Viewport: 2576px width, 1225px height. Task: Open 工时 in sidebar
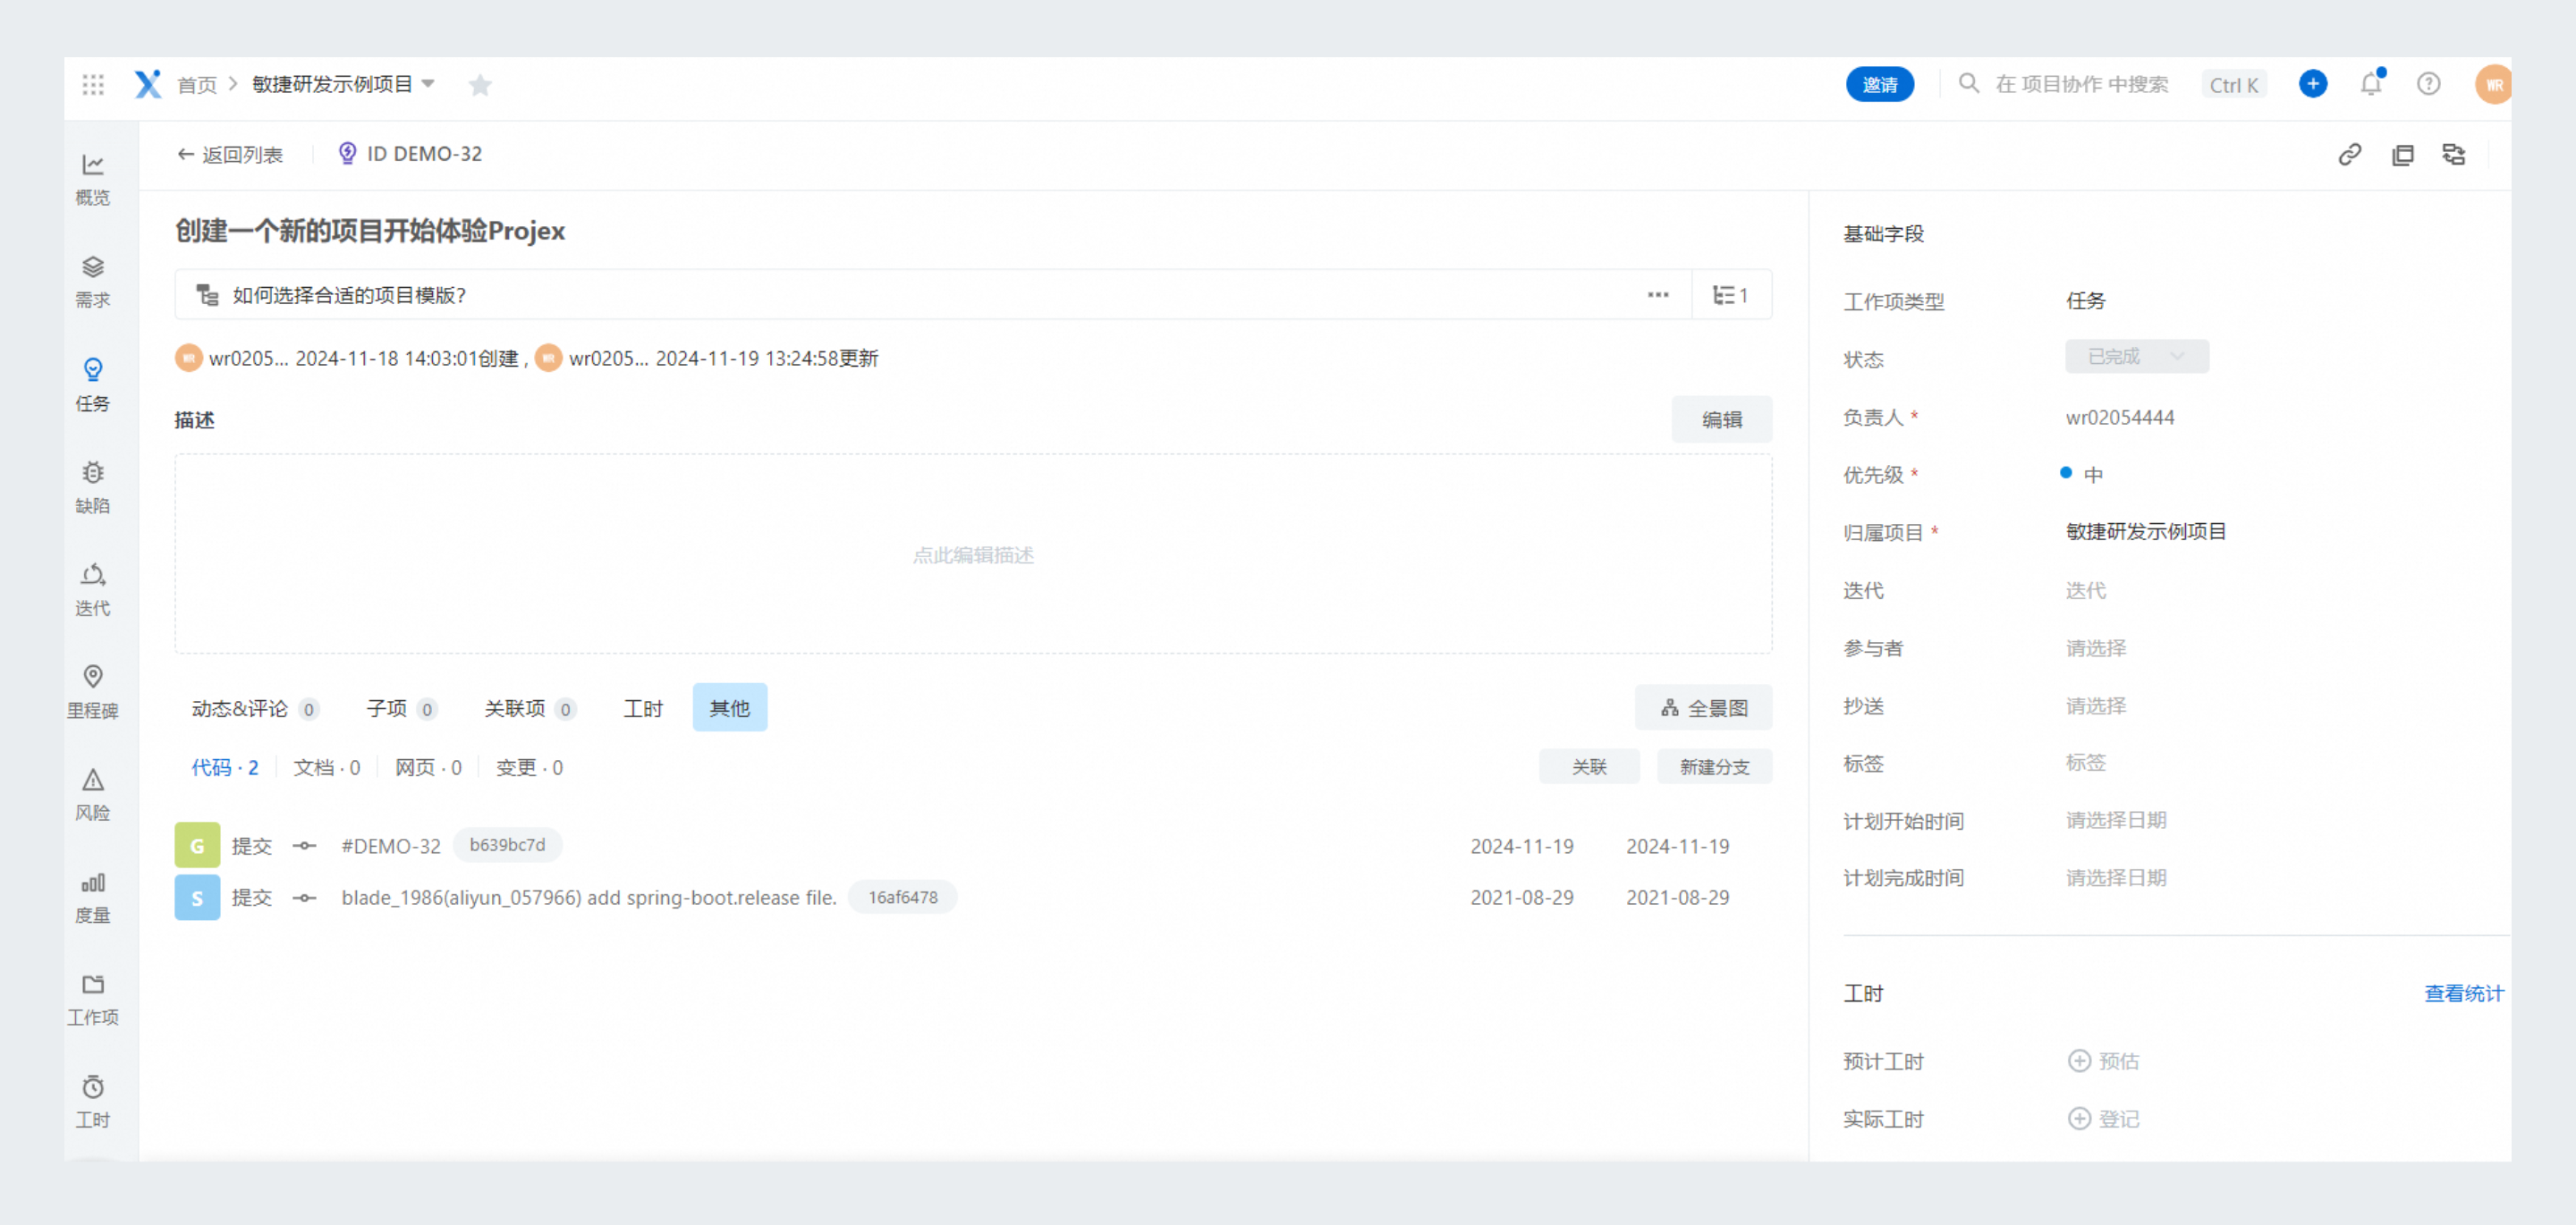[93, 1102]
